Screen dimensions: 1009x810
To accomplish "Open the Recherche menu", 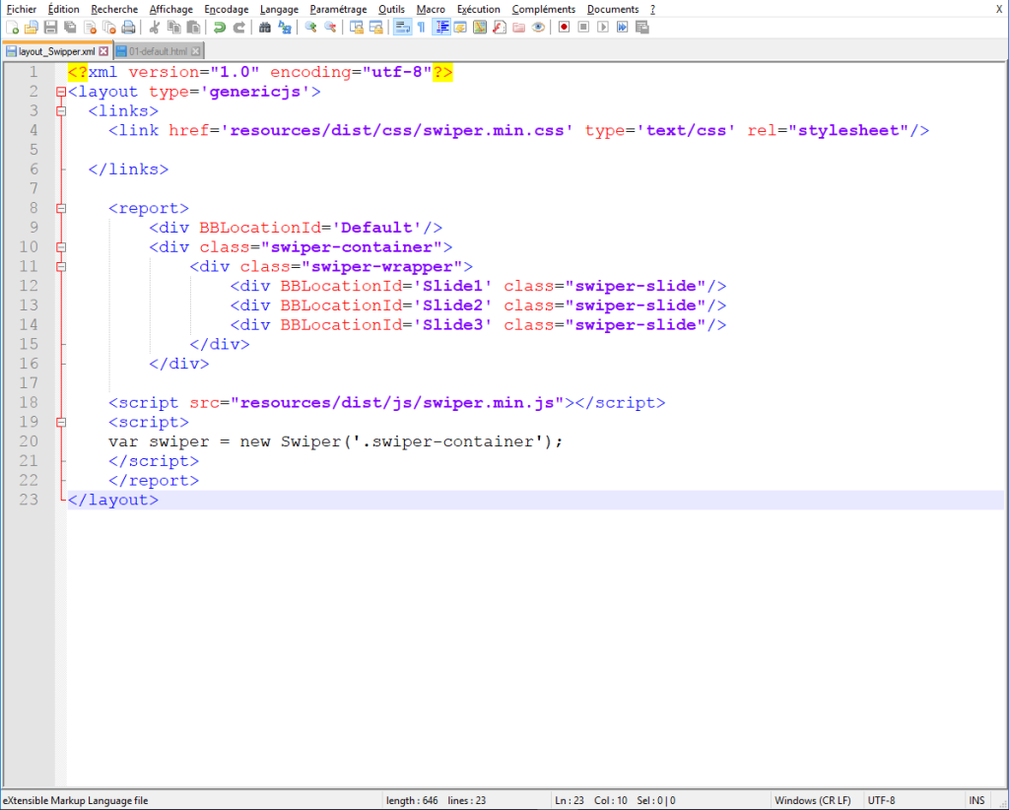I will 114,9.
